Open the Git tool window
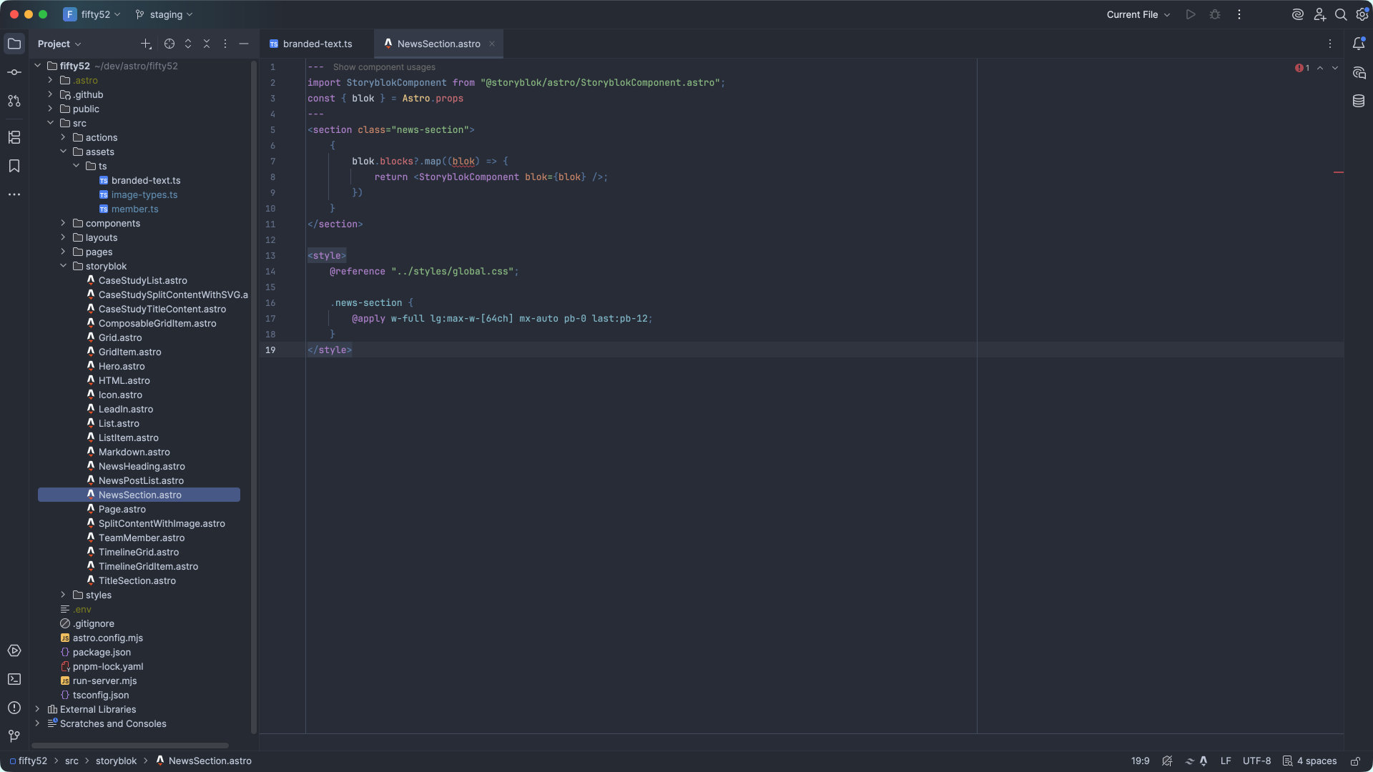The width and height of the screenshot is (1373, 772). 14,736
